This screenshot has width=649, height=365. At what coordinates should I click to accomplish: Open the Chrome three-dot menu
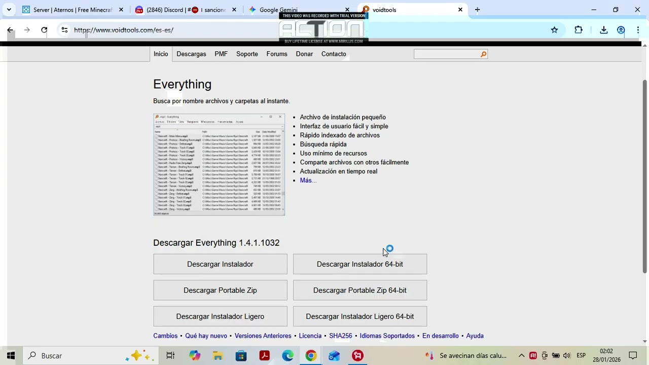[638, 30]
